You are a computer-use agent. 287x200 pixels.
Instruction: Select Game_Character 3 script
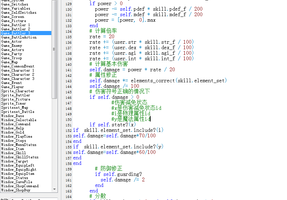(x=18, y=78)
